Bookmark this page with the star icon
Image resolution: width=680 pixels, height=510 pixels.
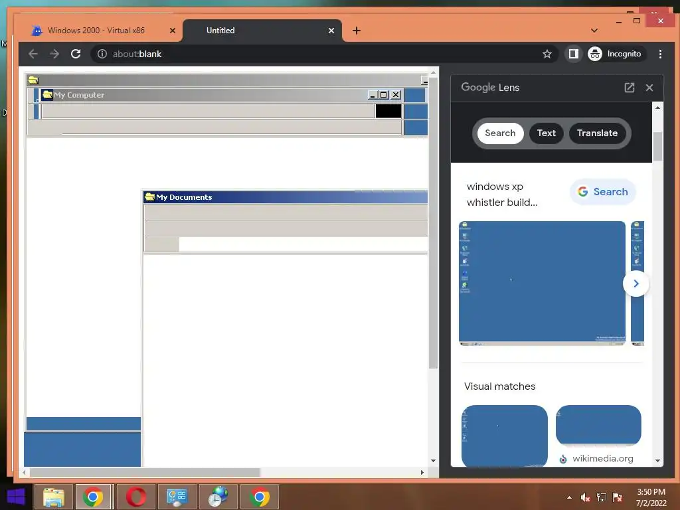click(547, 54)
